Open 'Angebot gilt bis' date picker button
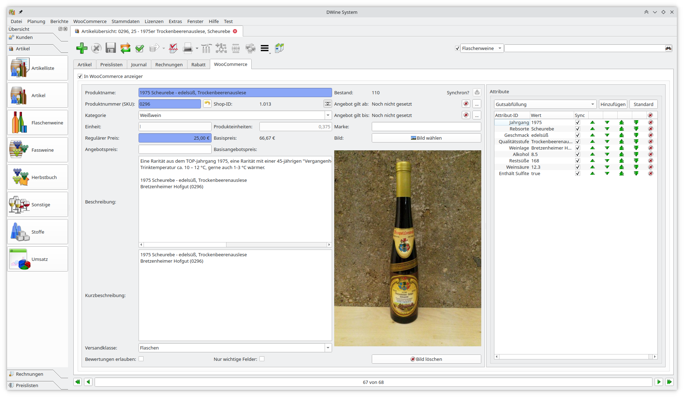684x397 pixels. [x=477, y=115]
